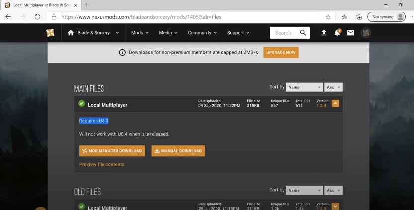Image resolution: width=414 pixels, height=210 pixels.
Task: Open browser collections icon
Action: 359,17
